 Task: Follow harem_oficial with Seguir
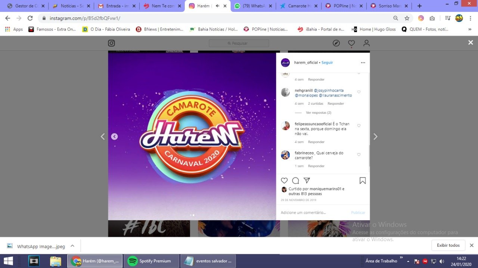[327, 63]
